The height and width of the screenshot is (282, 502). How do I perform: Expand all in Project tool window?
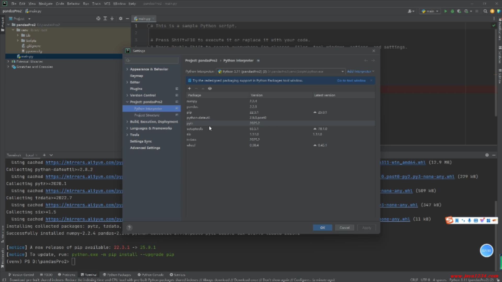(x=105, y=19)
